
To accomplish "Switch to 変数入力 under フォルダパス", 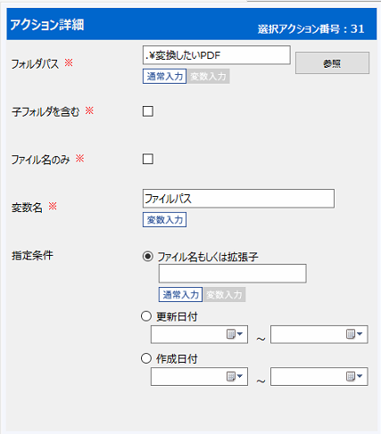I will pyautogui.click(x=208, y=77).
